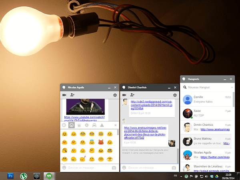Attach photo in Nicolas Aguila message box
The width and height of the screenshot is (240, 180).
coord(114,168)
